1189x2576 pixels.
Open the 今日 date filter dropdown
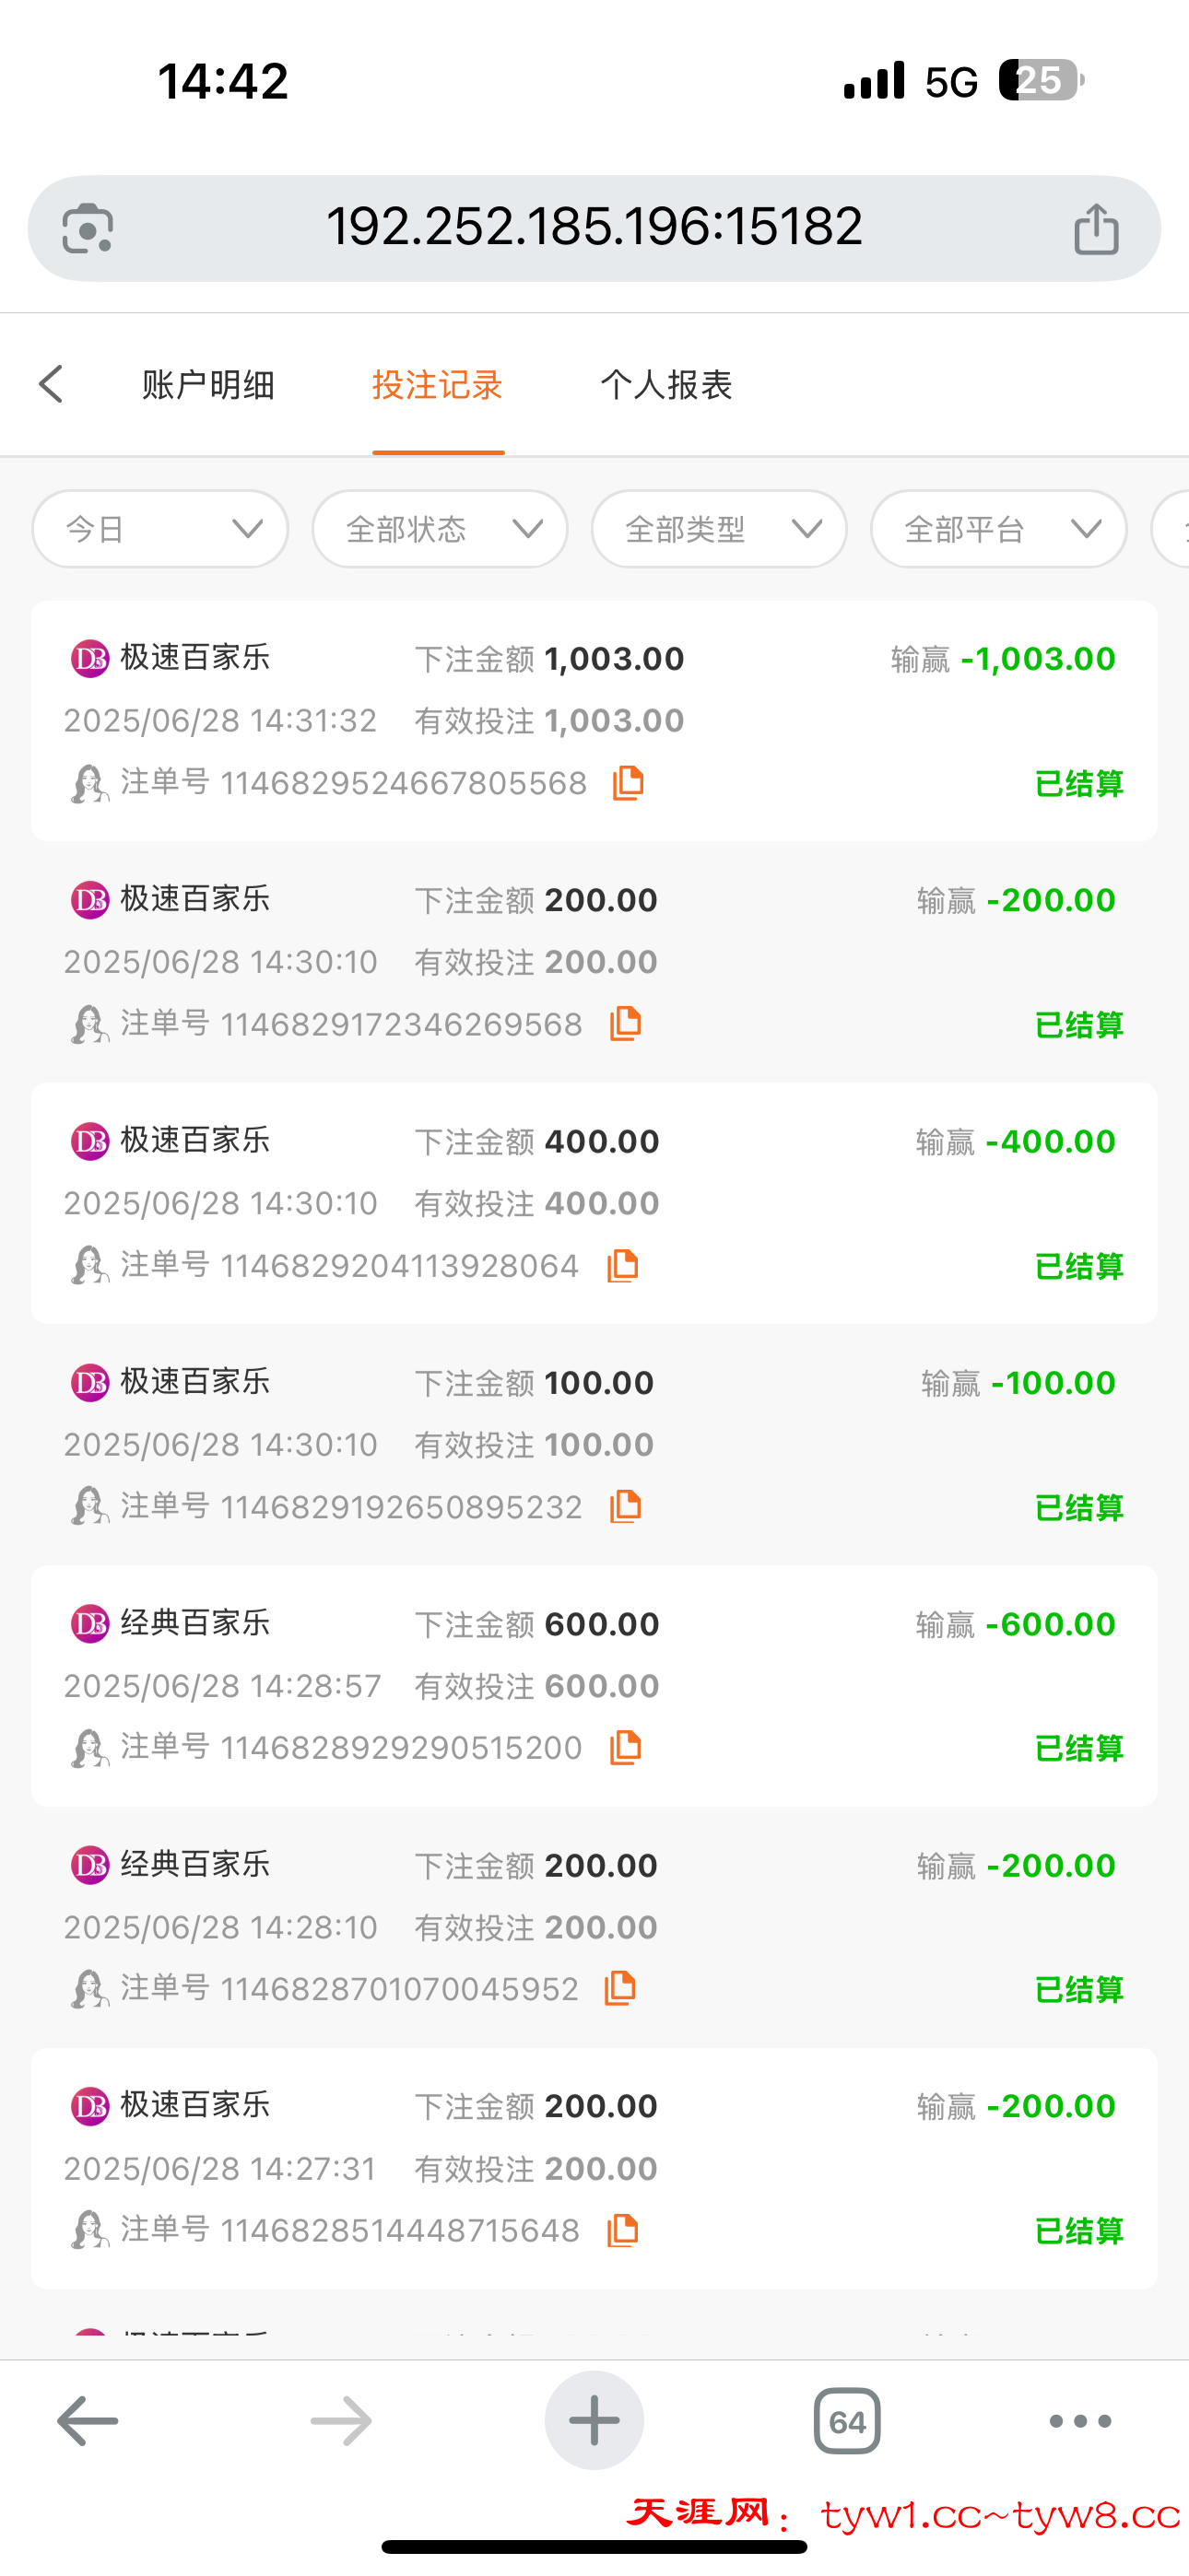pyautogui.click(x=160, y=529)
